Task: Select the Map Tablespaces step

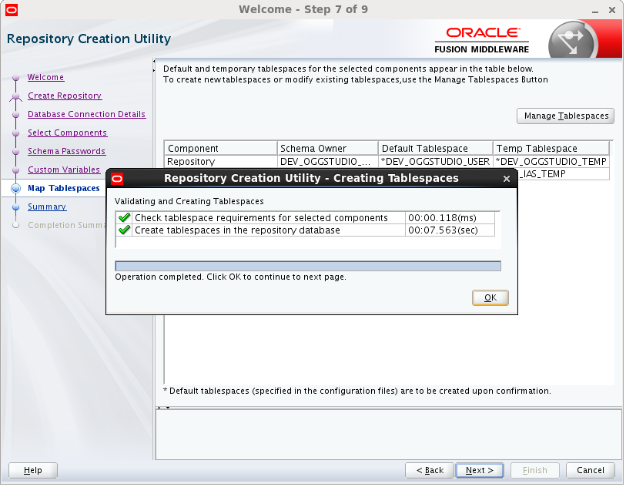Action: [64, 188]
